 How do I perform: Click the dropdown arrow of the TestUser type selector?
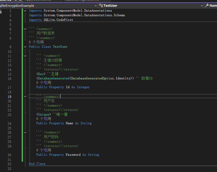coord(202,5)
